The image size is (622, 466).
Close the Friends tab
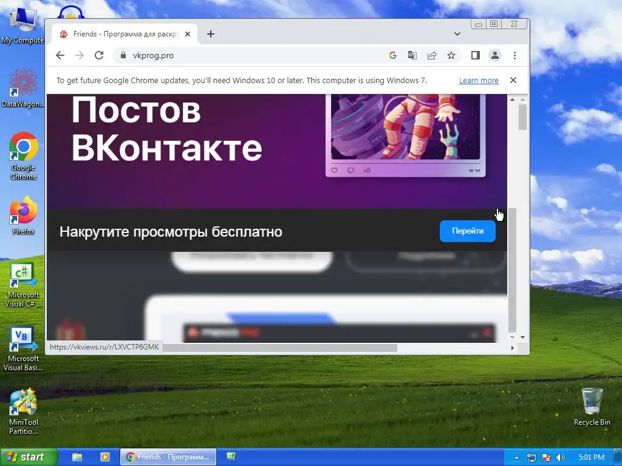coord(188,34)
